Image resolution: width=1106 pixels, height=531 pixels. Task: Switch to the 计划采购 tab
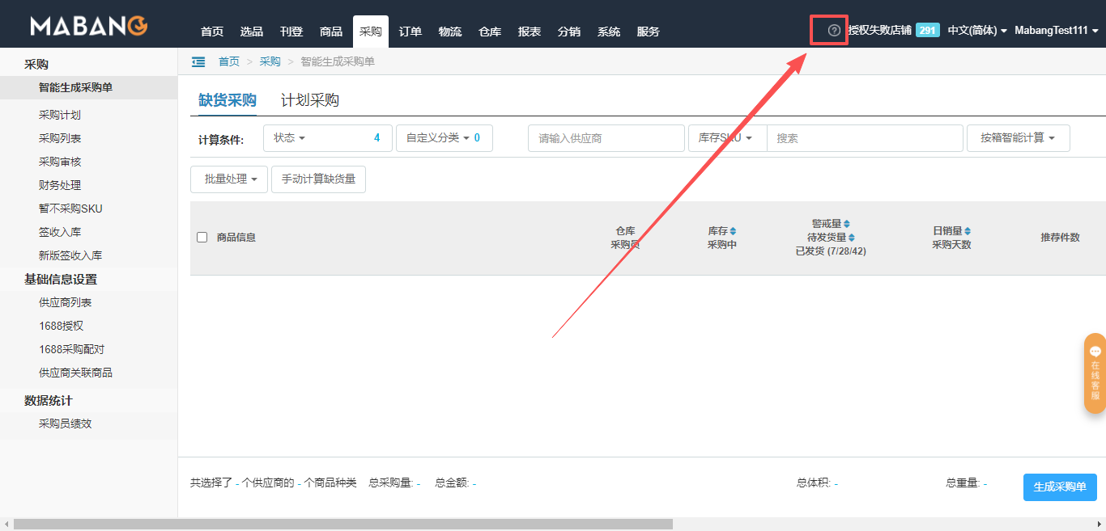tap(309, 100)
